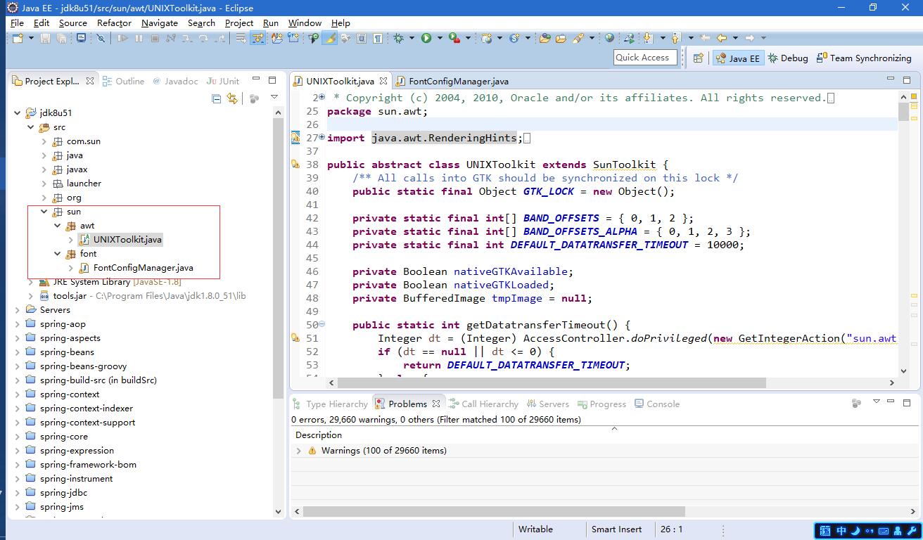923x540 pixels.
Task: Select FontConfigManager.java in project tree
Action: [x=143, y=268]
